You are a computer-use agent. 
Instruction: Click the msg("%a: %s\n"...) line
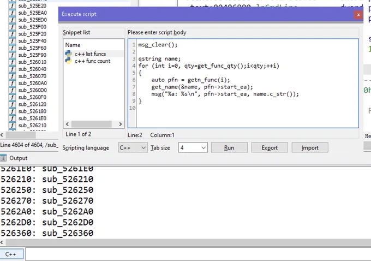coord(225,94)
